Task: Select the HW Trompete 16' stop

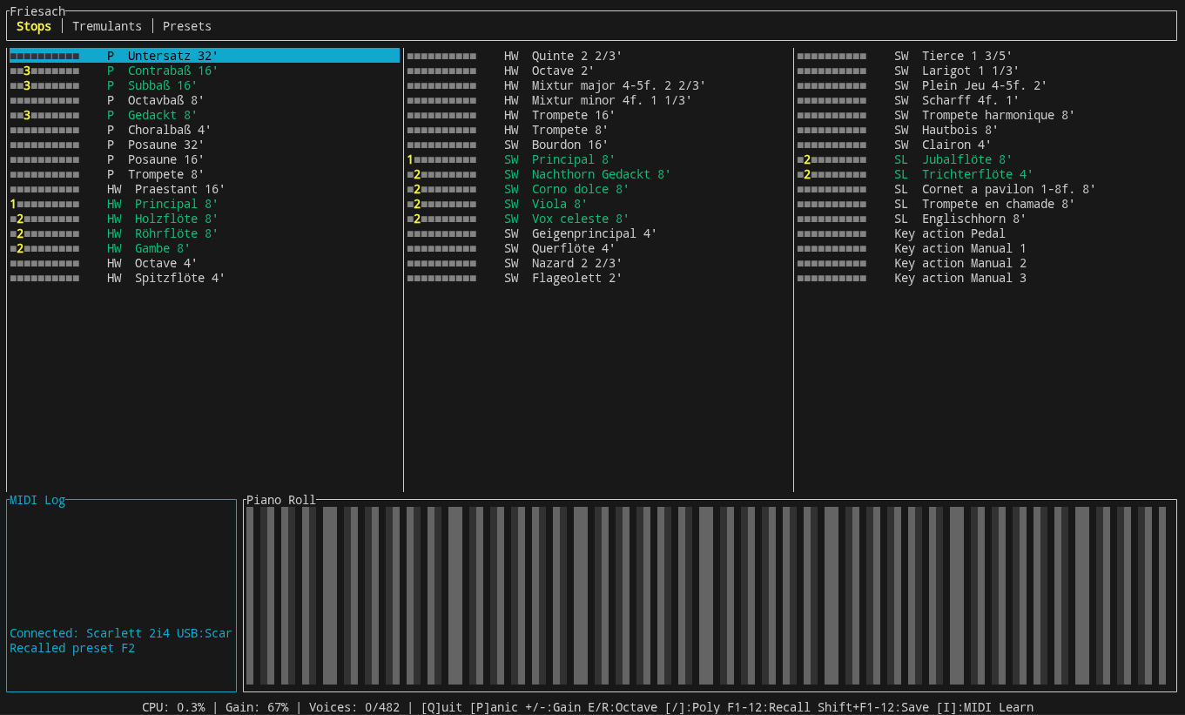Action: (x=598, y=115)
